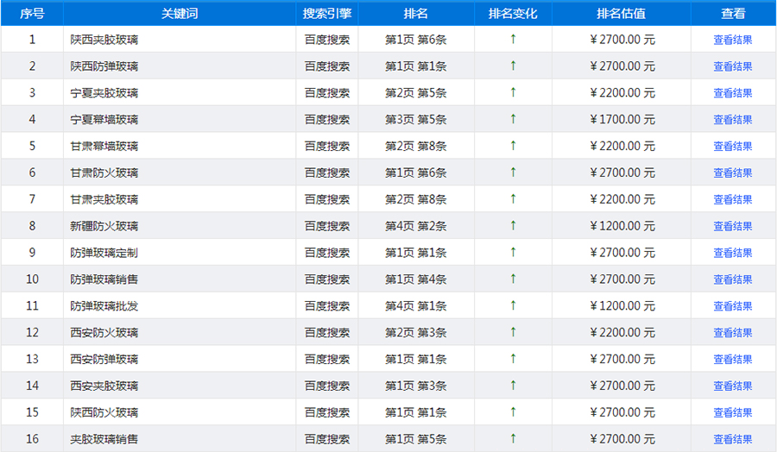
Task: Click the up arrow for 甘肃幕墙玻璃
Action: (513, 146)
